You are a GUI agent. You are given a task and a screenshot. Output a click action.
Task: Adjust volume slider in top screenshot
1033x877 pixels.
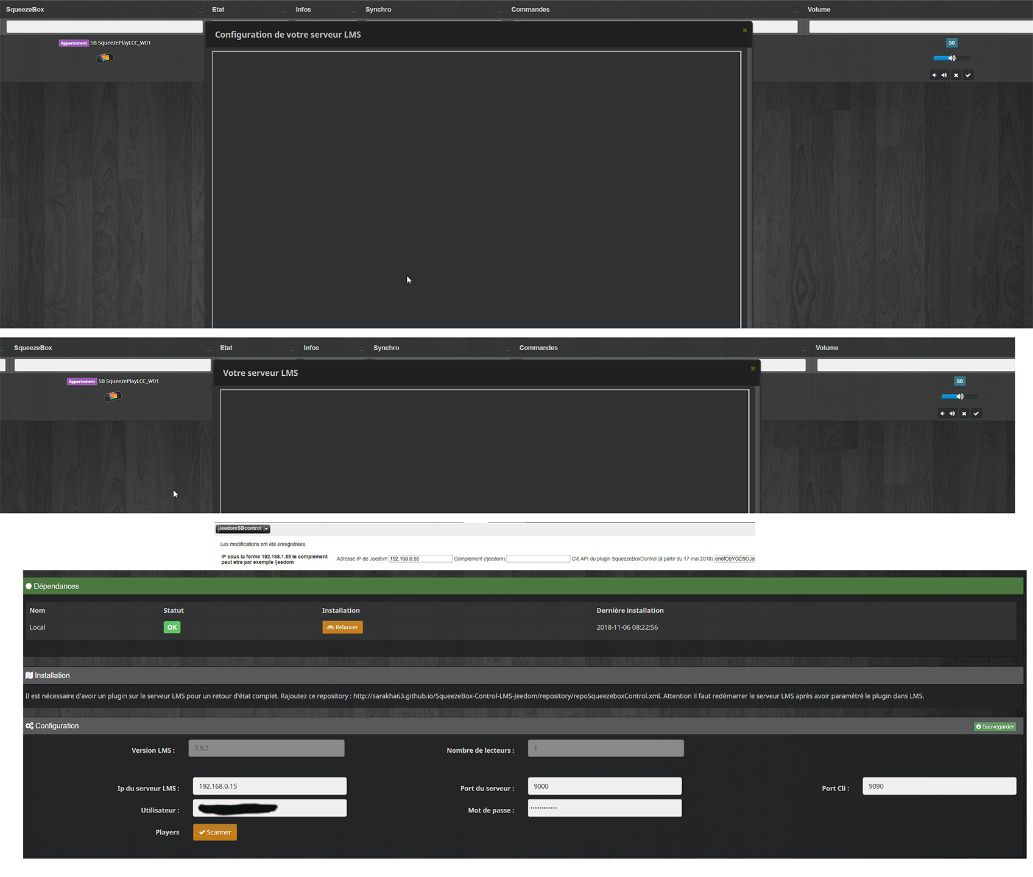tap(951, 58)
